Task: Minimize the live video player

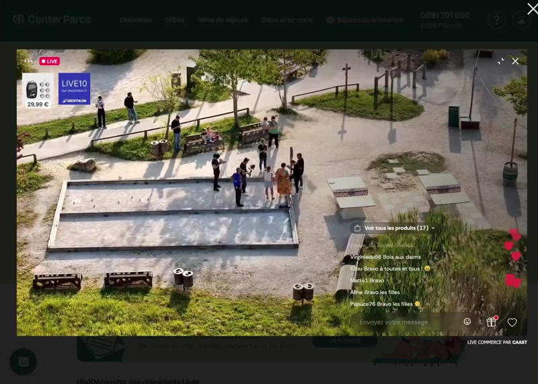Action: (500, 61)
